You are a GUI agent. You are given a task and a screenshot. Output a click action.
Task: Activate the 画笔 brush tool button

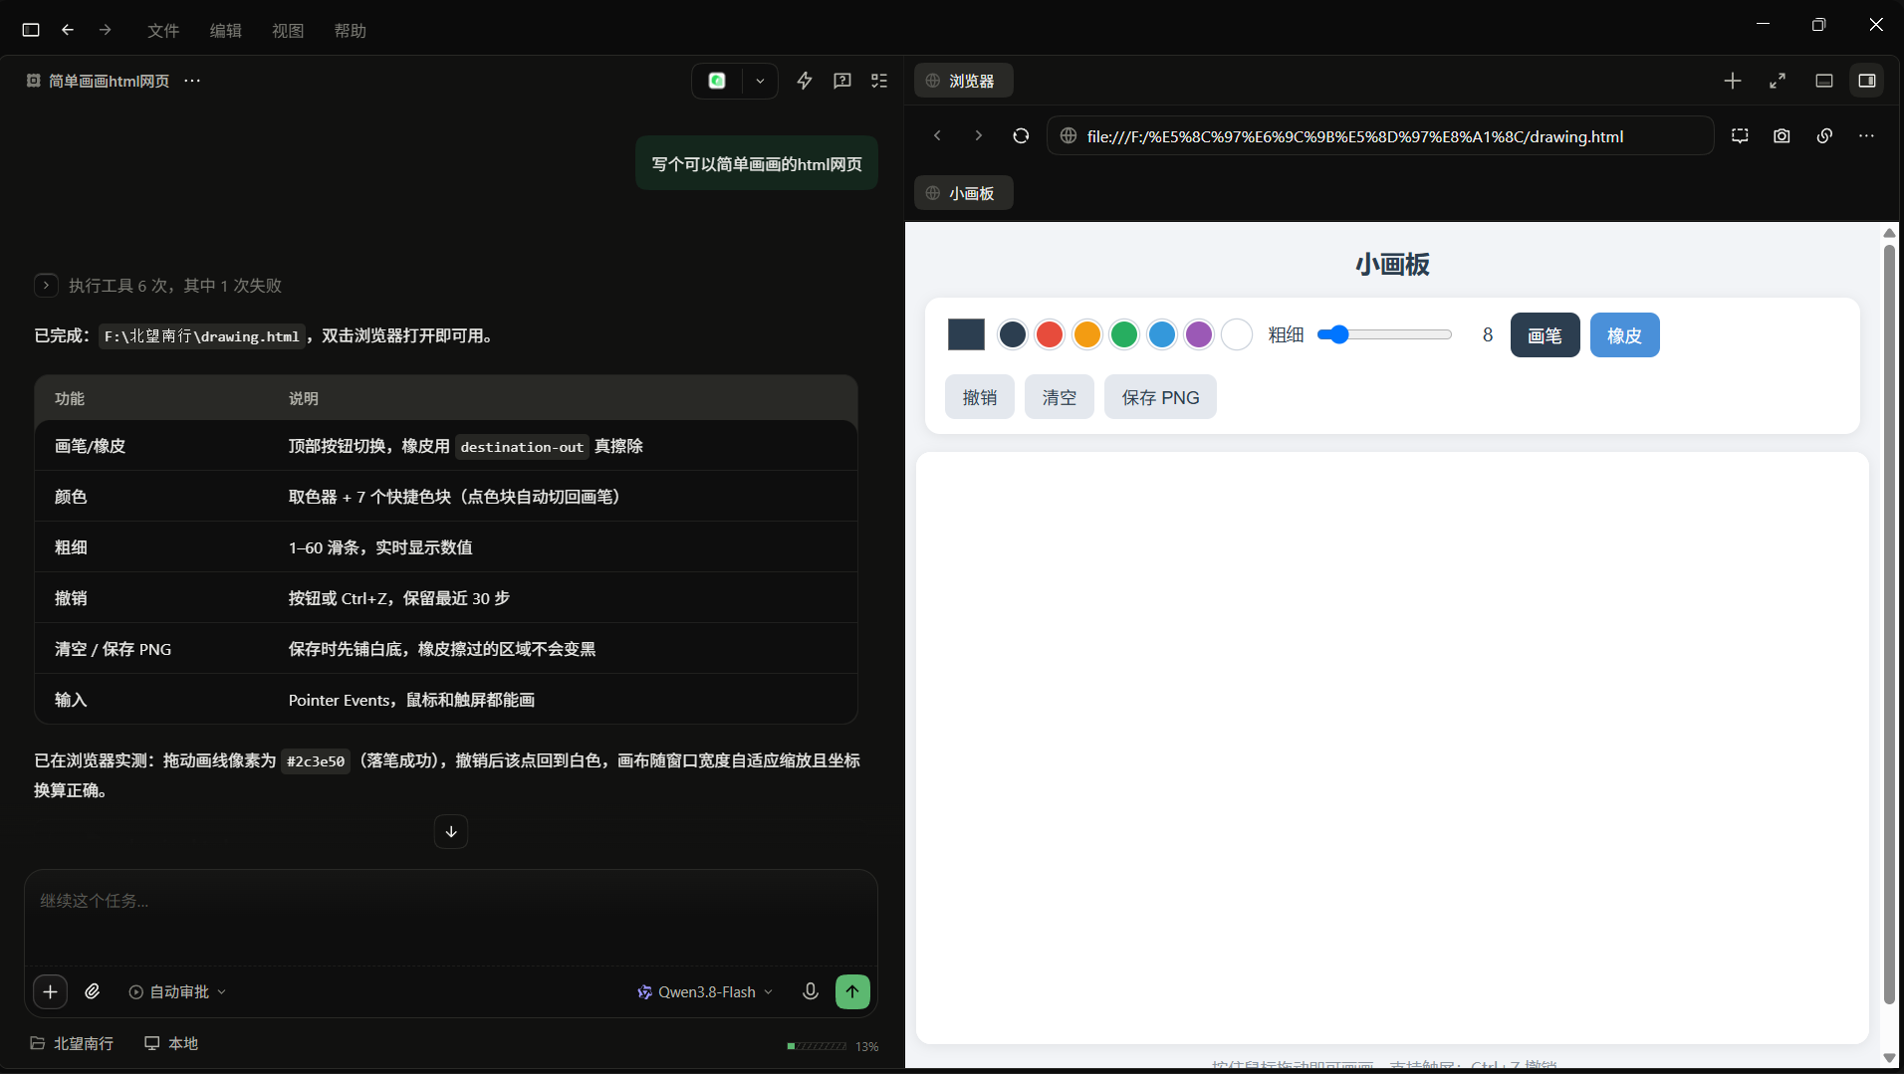tap(1545, 334)
